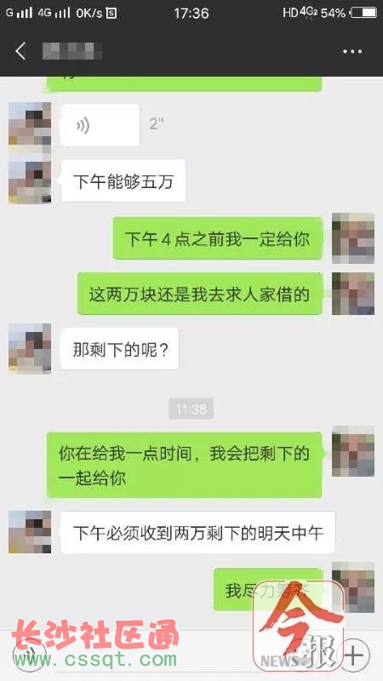Tap the message 那剩下的呢？
383x681 pixels.
point(120,349)
